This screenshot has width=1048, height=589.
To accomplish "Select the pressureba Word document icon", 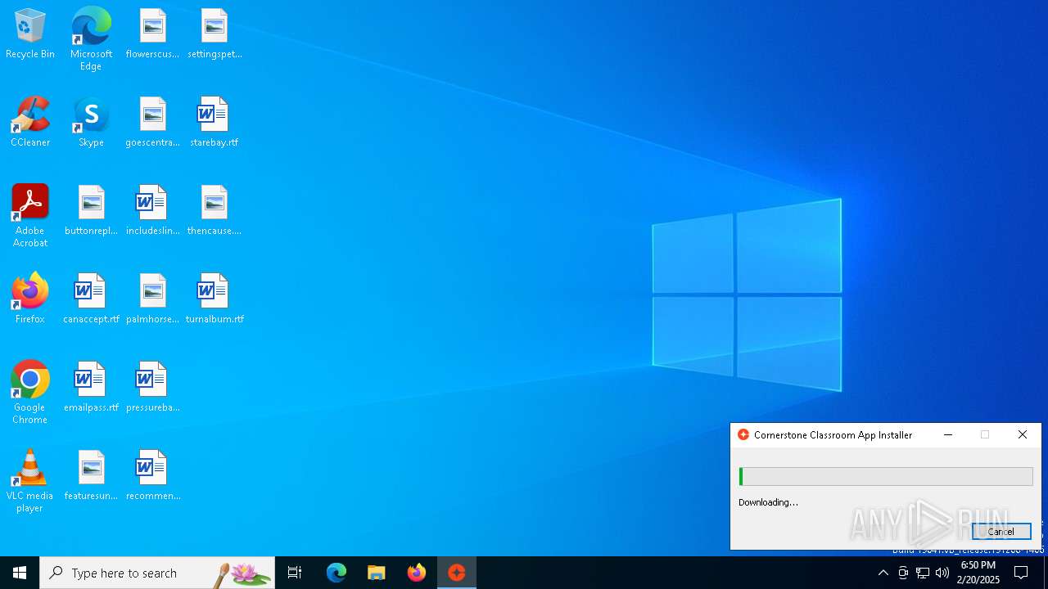I will point(152,388).
